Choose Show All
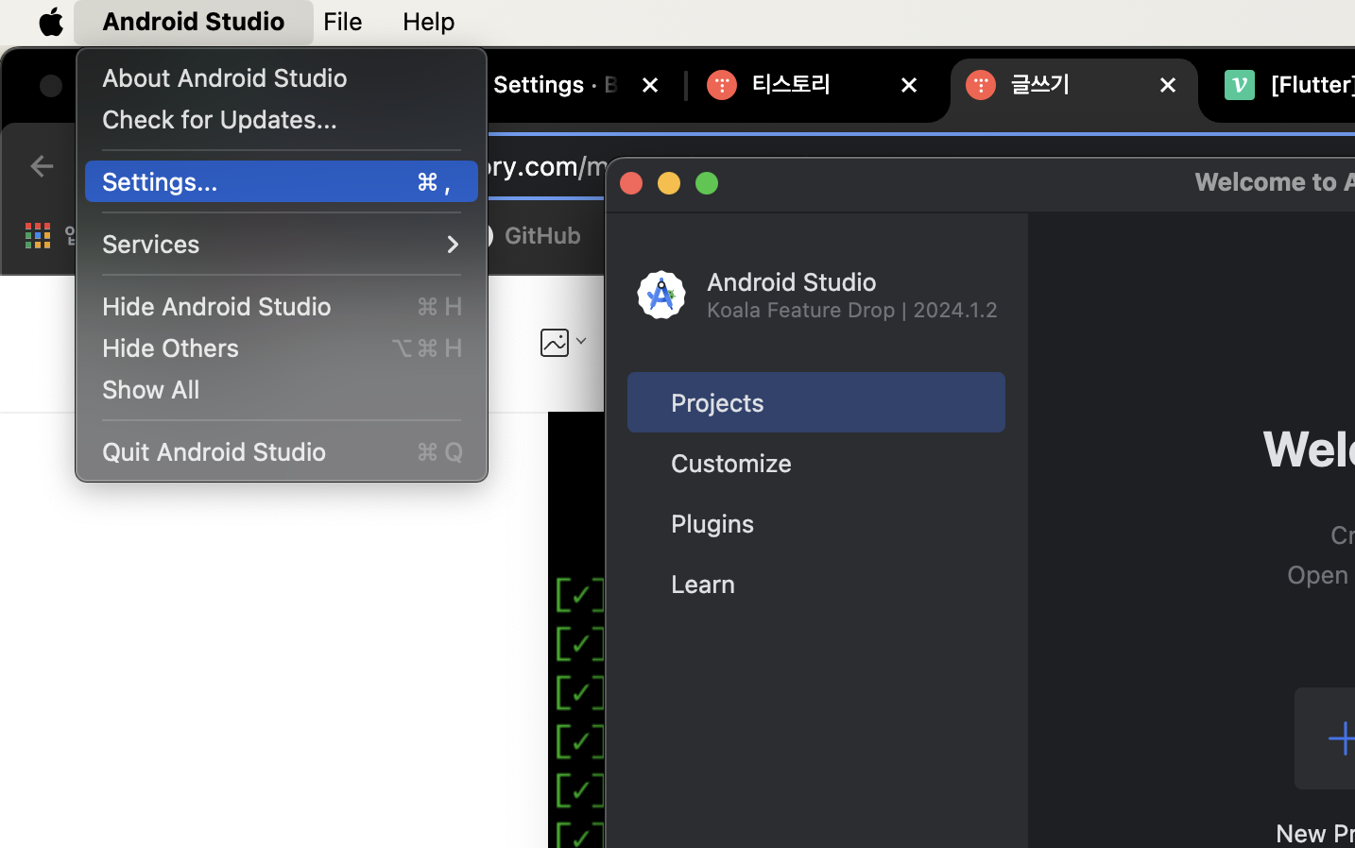 pyautogui.click(x=282, y=389)
